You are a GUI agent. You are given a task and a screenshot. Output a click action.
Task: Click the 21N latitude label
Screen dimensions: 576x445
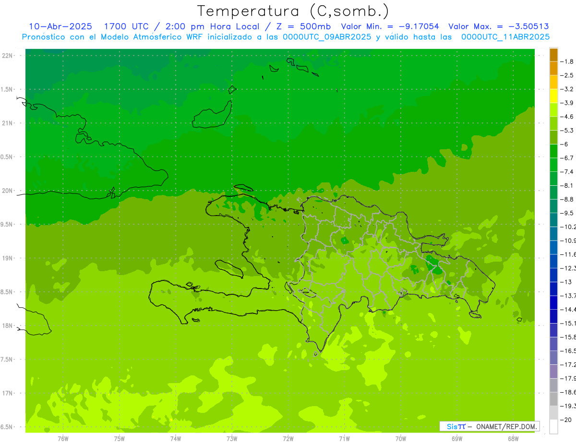(x=8, y=123)
